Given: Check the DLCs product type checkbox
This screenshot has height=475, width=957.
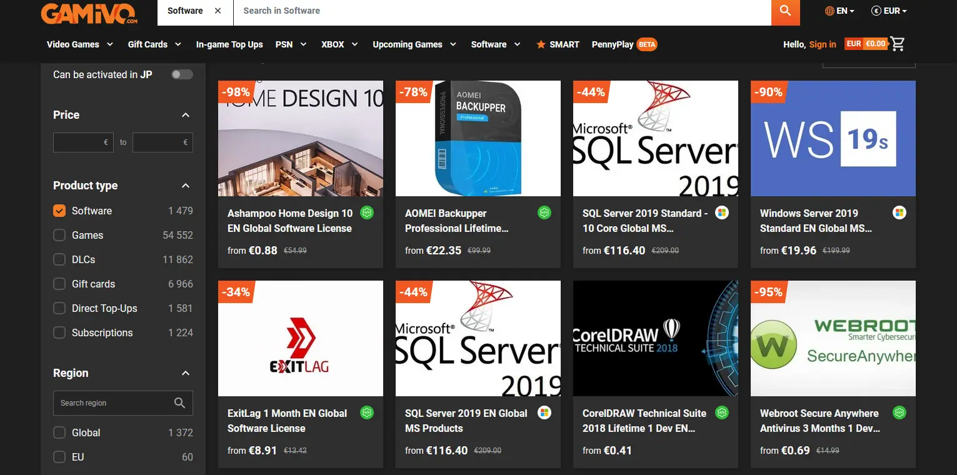Looking at the screenshot, I should (x=59, y=259).
